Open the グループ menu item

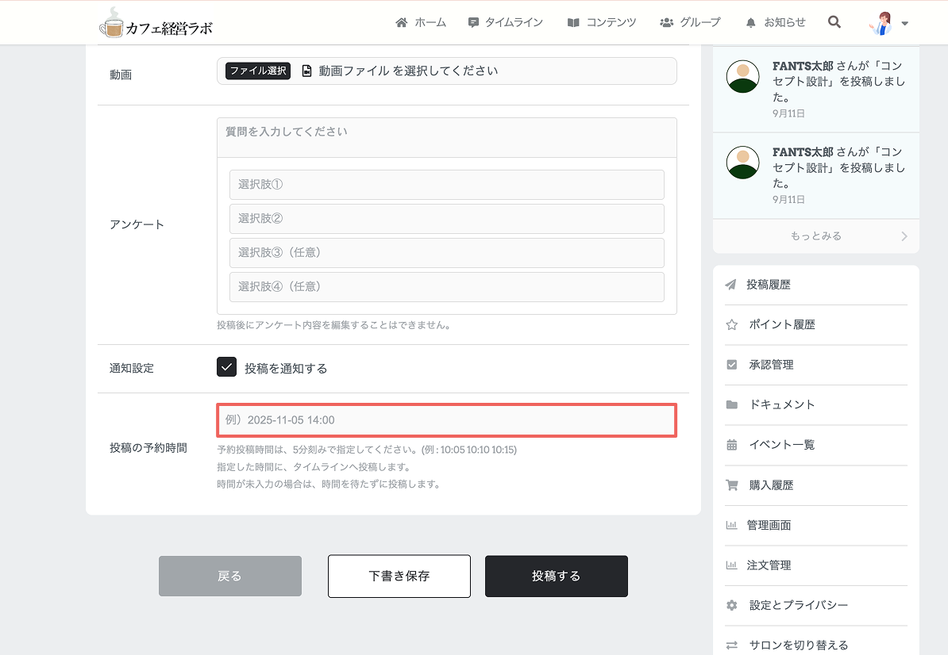[690, 22]
